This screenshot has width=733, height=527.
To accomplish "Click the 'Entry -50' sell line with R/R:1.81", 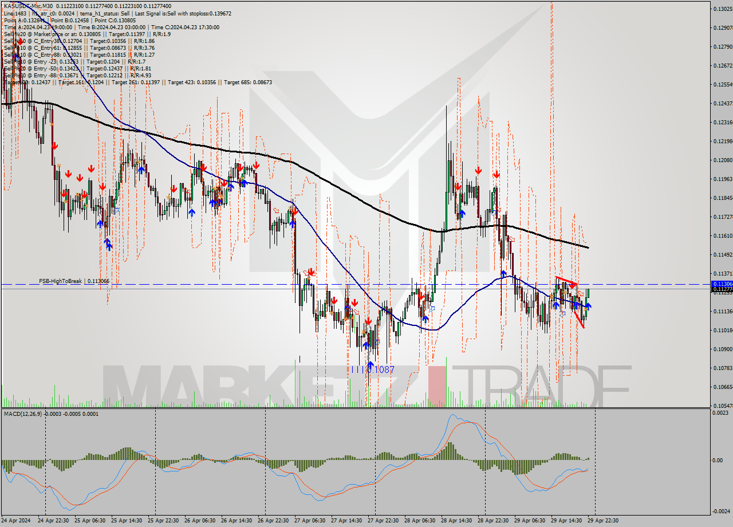I will (x=77, y=68).
